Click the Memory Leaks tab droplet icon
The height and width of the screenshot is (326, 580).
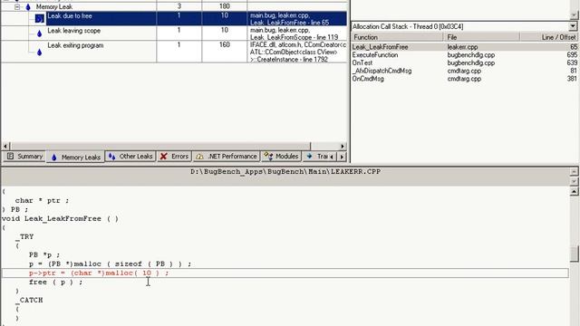[54, 158]
